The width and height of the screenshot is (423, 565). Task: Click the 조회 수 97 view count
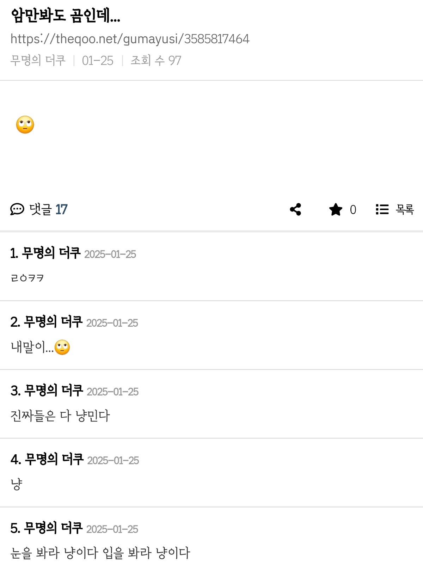coord(156,60)
